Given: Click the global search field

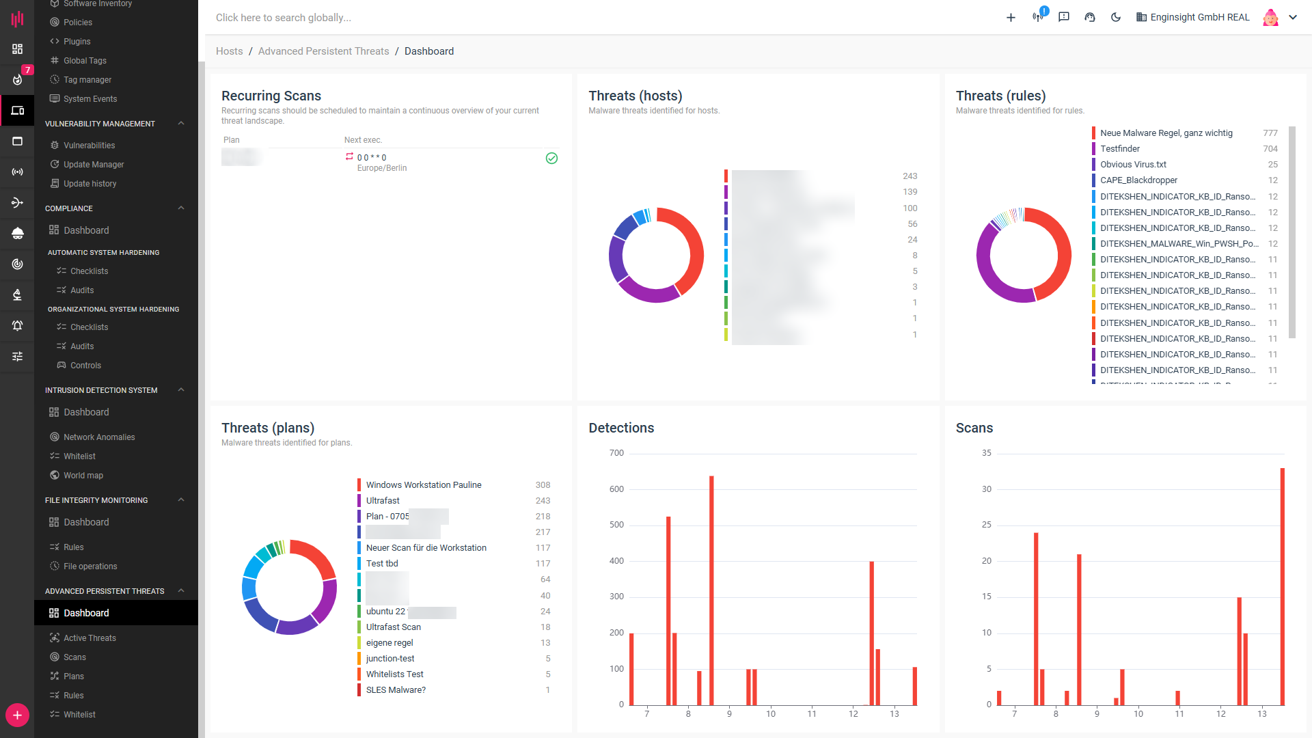Looking at the screenshot, I should (x=284, y=18).
